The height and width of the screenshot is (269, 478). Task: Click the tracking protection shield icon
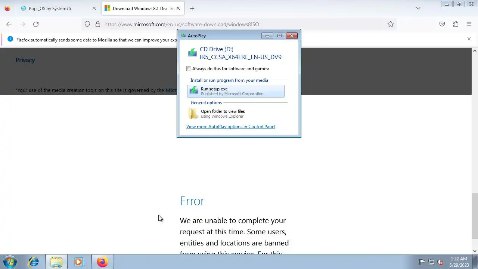(87, 24)
